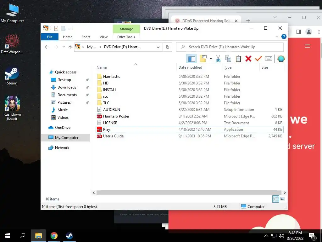Switch to the large icons view layout
322x242 pixels.
pyautogui.click(x=283, y=199)
